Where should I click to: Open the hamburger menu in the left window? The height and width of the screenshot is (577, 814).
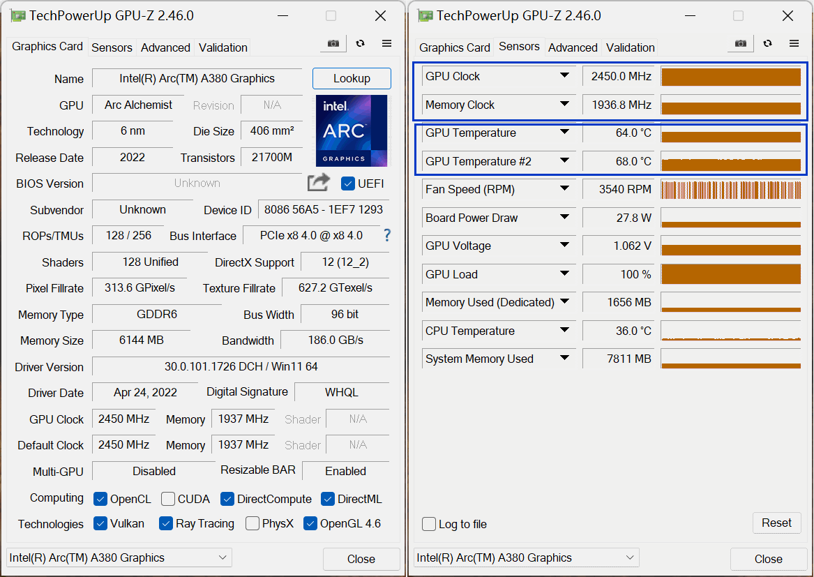coord(386,43)
